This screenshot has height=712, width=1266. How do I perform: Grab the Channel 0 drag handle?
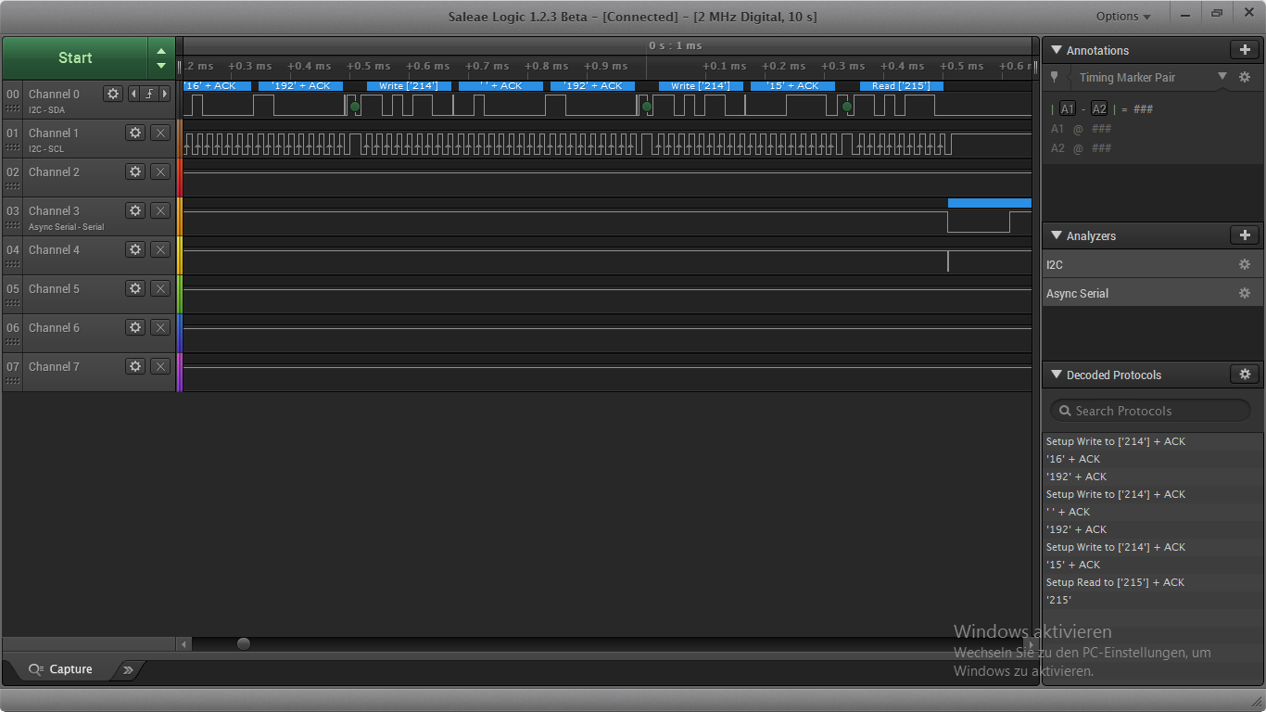pos(12,108)
